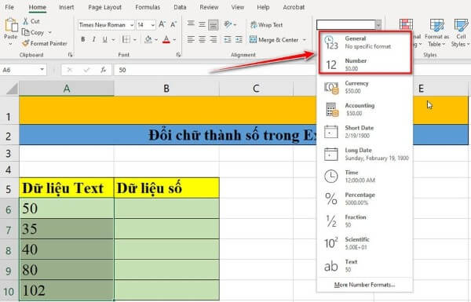The image size is (471, 302).
Task: Click the Select All corner triangle
Action: coord(12,89)
